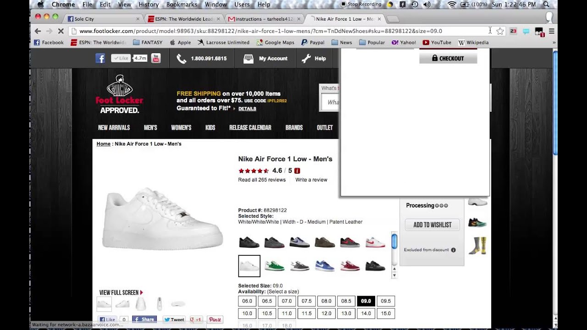Choose size 10.0

(247, 313)
